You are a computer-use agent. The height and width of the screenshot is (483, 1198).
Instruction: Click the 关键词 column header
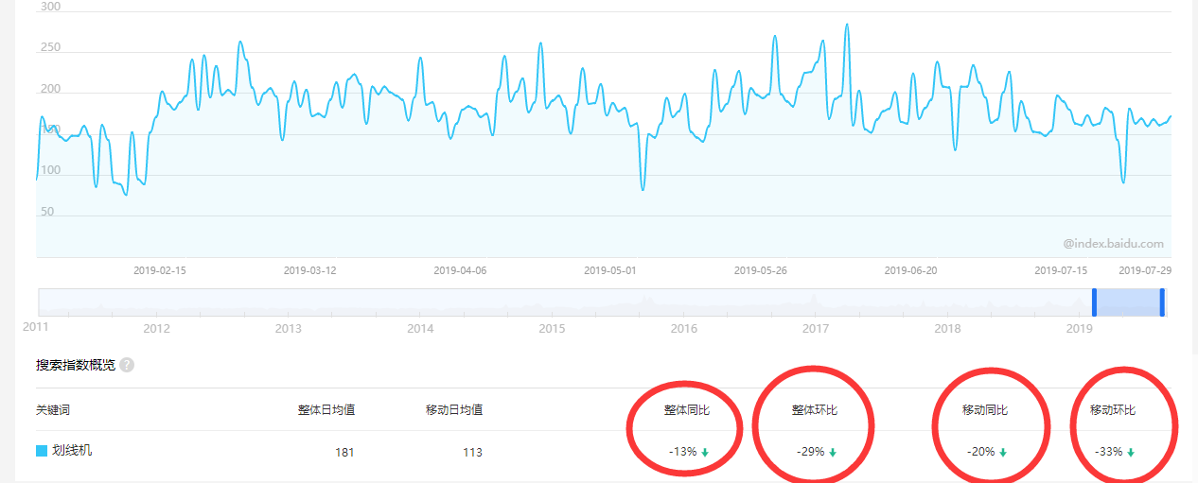[x=53, y=410]
